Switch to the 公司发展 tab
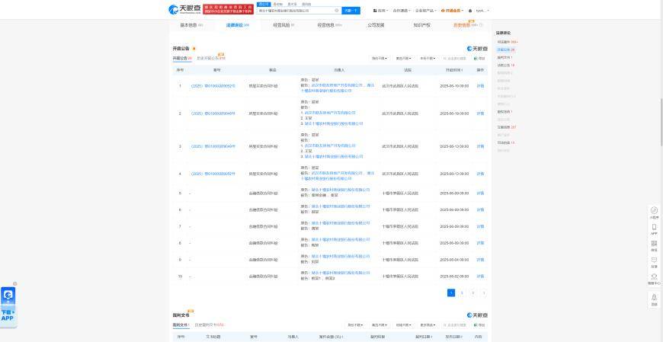Image resolution: width=663 pixels, height=342 pixels. [x=376, y=25]
